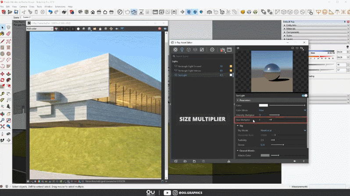Click the Geometry cube category icon

pos(189,50)
